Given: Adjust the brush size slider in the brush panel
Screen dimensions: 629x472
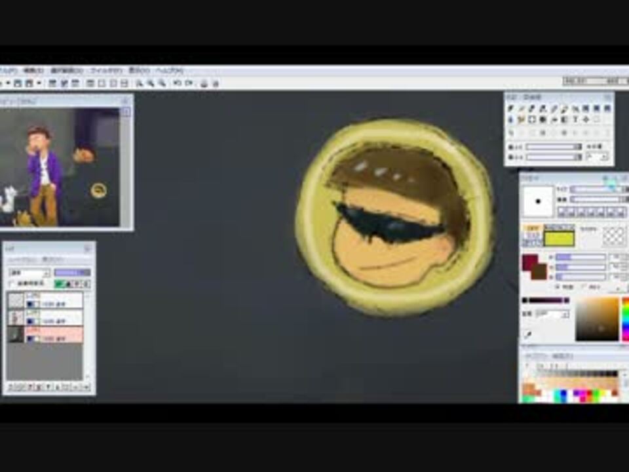Looking at the screenshot, I should pos(598,189).
